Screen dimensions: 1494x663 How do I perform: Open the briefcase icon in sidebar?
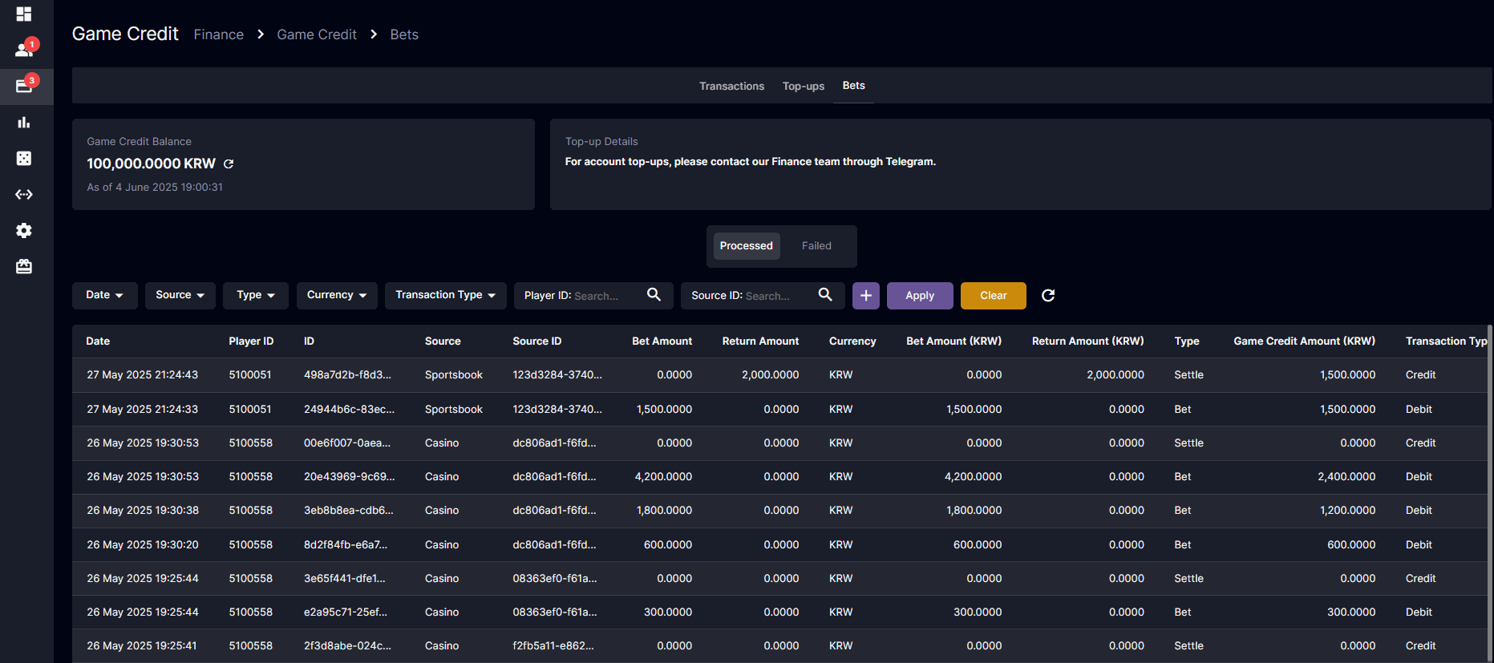coord(24,267)
